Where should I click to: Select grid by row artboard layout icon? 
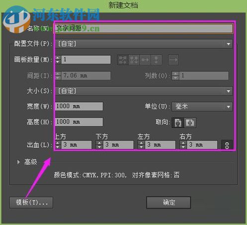point(123,60)
